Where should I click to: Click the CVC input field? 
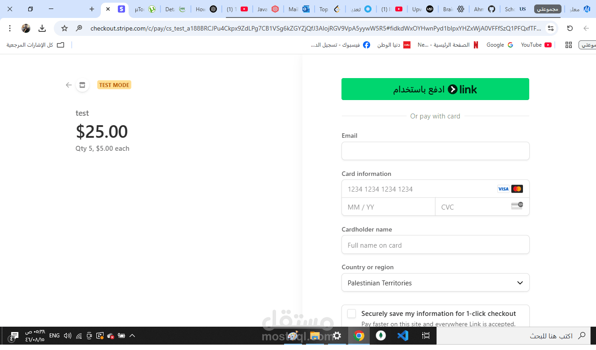coord(482,207)
